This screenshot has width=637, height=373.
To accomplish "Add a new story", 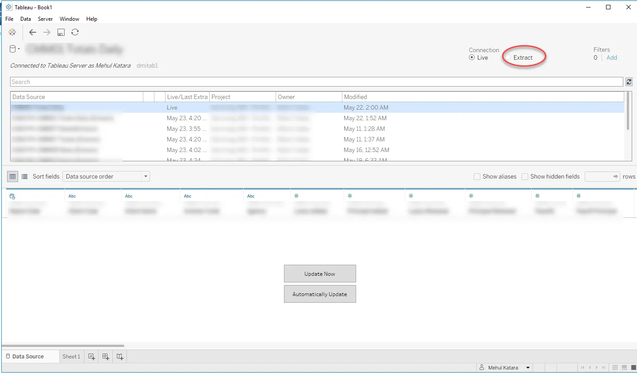I will (120, 357).
